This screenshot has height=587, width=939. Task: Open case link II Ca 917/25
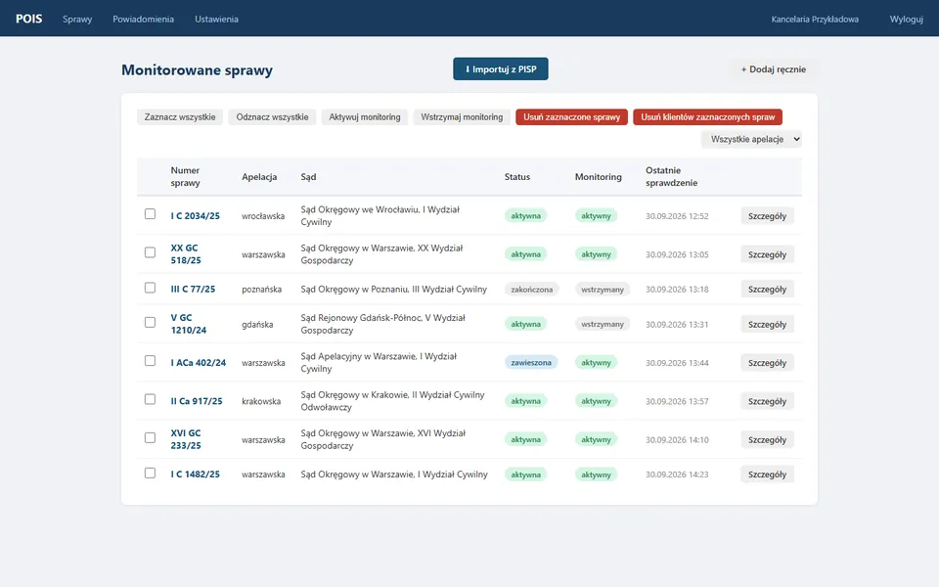(197, 401)
